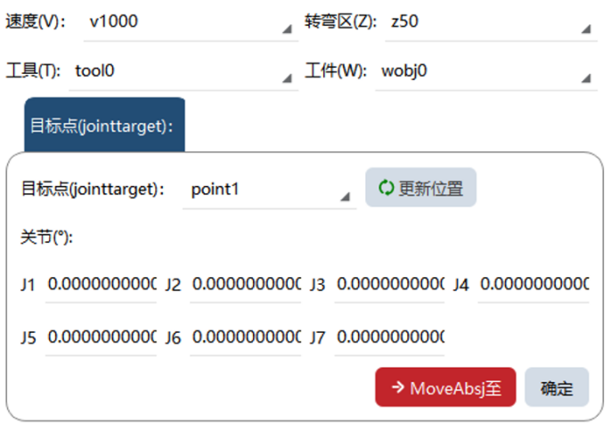Click the J5 joint angle field
This screenshot has width=611, height=431.
(x=101, y=337)
